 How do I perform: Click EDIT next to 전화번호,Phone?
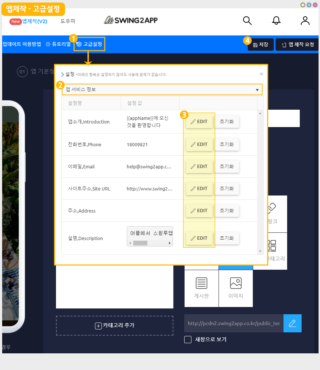(199, 144)
